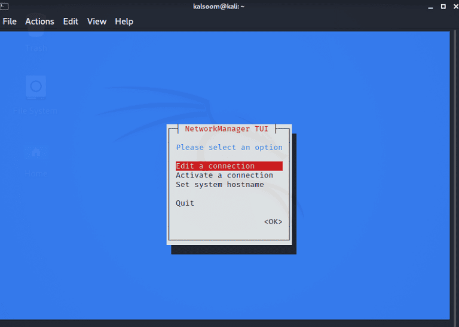Select Activate a connection option

[x=225, y=175]
